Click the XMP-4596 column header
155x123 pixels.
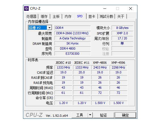click(118, 63)
